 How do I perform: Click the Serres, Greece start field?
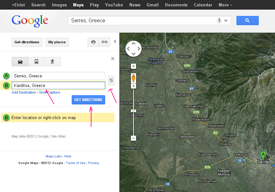tap(58, 76)
